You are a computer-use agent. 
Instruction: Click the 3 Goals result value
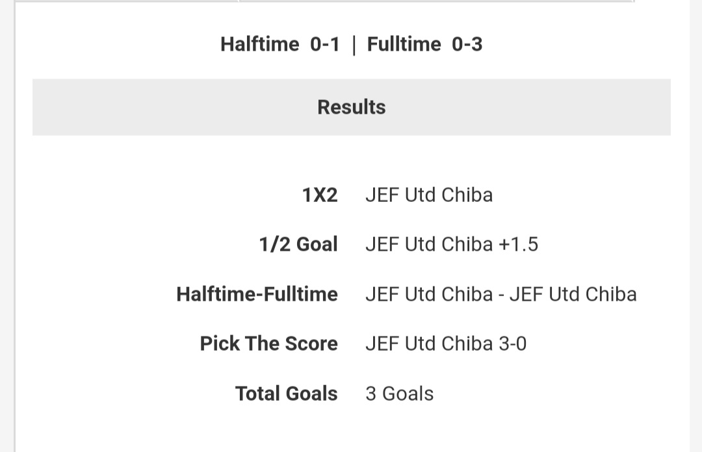399,394
